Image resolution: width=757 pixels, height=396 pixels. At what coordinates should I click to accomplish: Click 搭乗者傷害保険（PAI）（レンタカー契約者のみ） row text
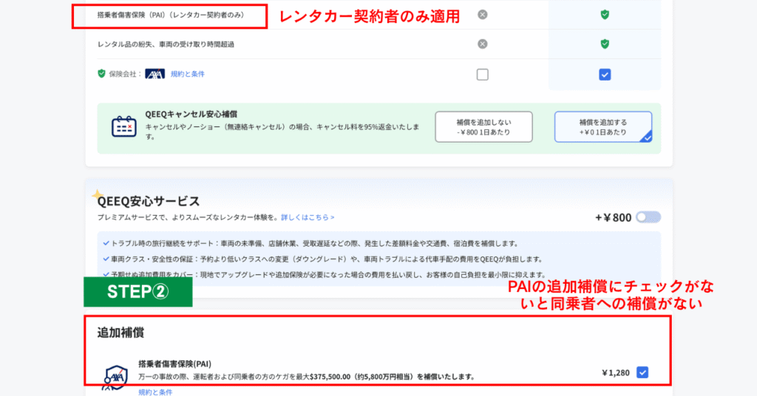click(171, 15)
